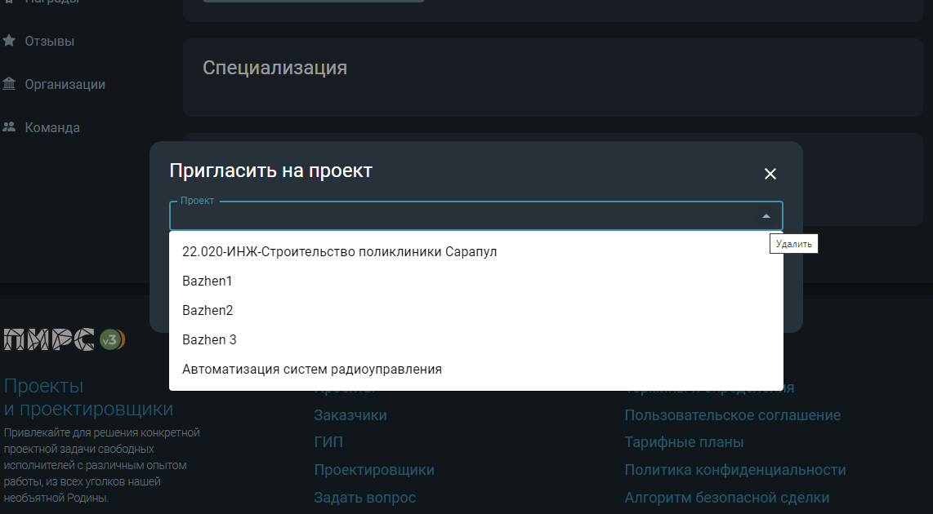This screenshot has height=514, width=933.
Task: Click the Задать вопрос link
Action: pyautogui.click(x=364, y=497)
